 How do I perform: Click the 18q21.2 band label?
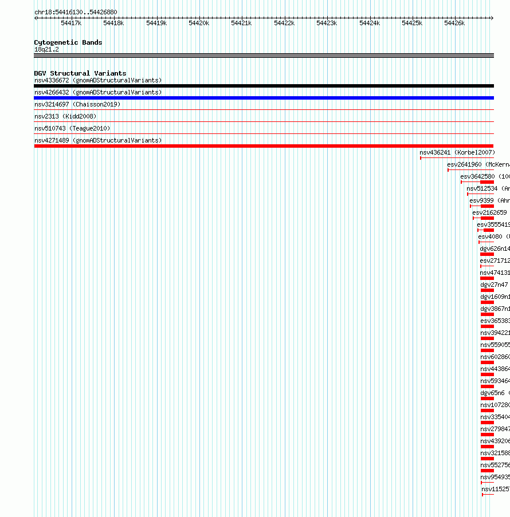pyautogui.click(x=46, y=49)
